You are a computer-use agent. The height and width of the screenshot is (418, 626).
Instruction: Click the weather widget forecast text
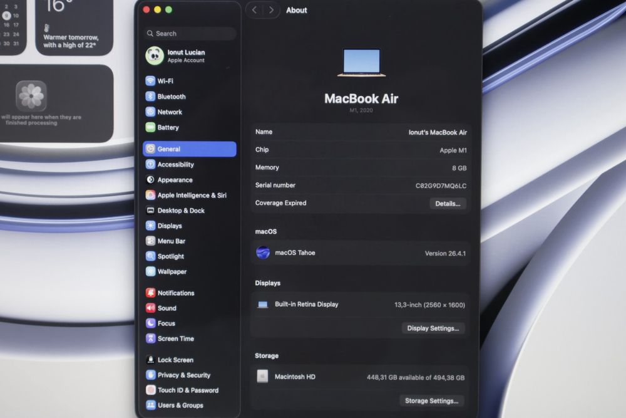coord(71,41)
